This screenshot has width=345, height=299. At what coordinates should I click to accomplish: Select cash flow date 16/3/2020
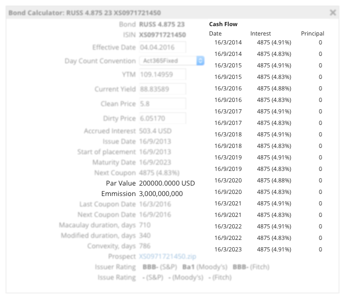[228, 180]
